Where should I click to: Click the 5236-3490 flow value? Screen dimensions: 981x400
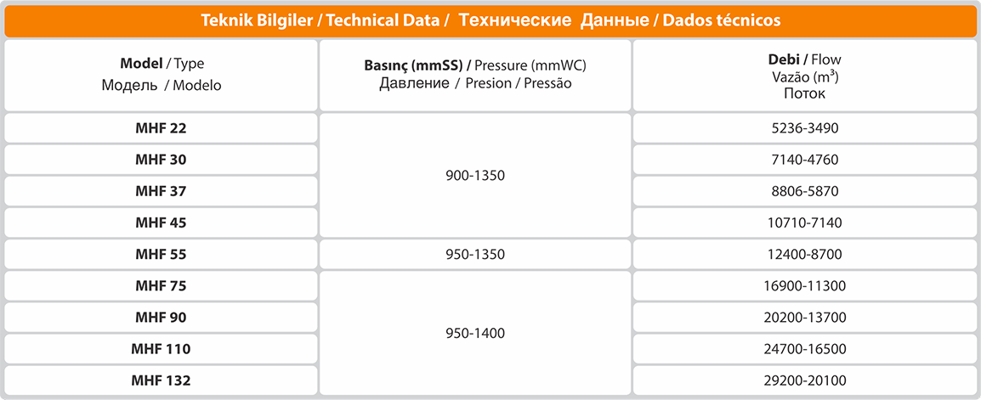[804, 128]
